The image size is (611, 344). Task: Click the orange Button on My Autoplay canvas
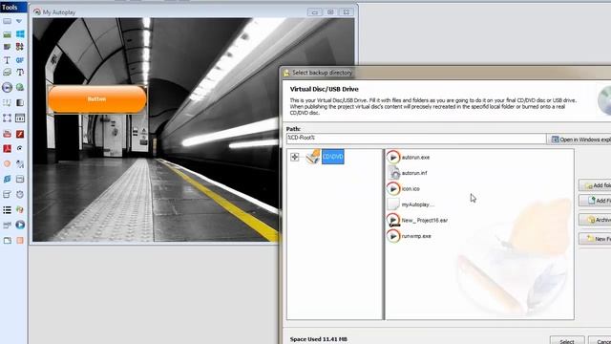(97, 99)
